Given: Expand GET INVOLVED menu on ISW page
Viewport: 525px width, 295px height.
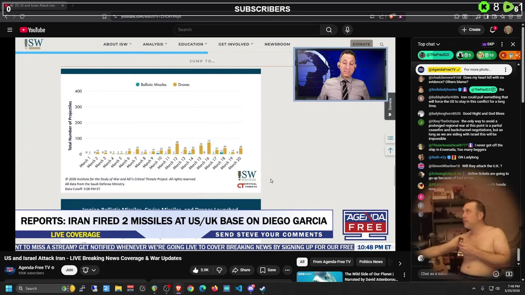Looking at the screenshot, I should (236, 44).
